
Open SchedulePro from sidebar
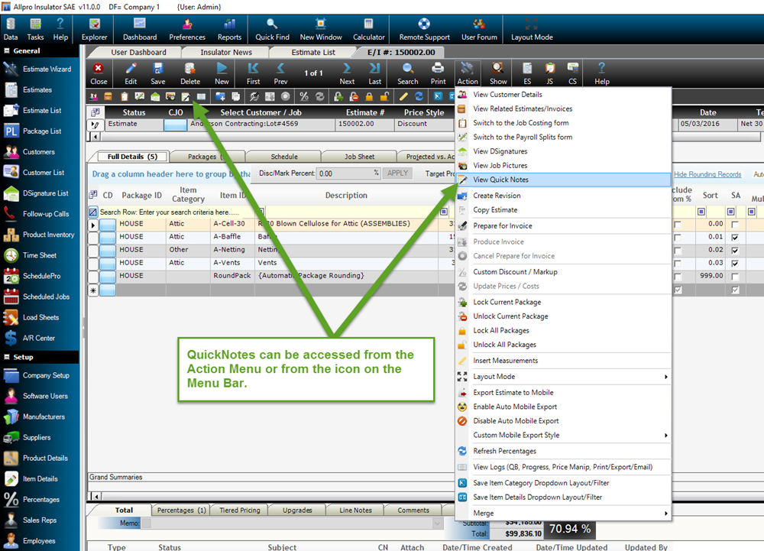pyautogui.click(x=33, y=276)
